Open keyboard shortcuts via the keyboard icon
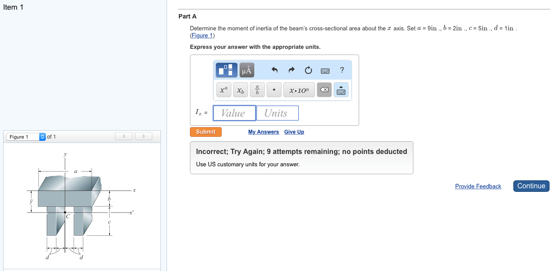Screen dimensions: 557x271 click(x=325, y=70)
